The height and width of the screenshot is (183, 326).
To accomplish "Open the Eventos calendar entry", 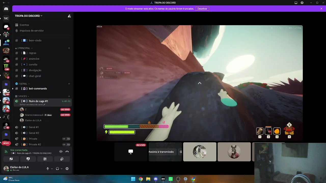I will point(43,25).
